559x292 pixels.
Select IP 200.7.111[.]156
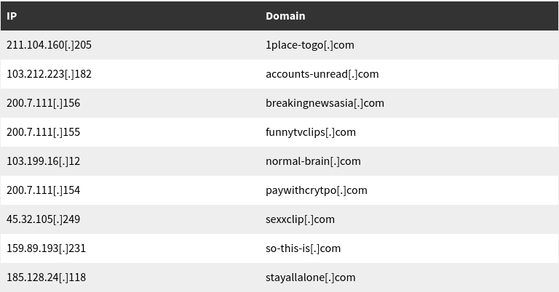tap(44, 103)
